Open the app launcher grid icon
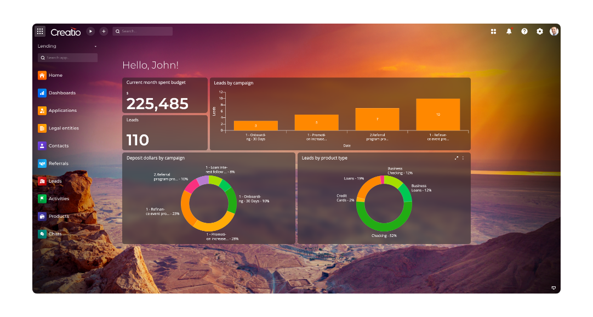Viewport: 593px width, 317px height. (40, 31)
